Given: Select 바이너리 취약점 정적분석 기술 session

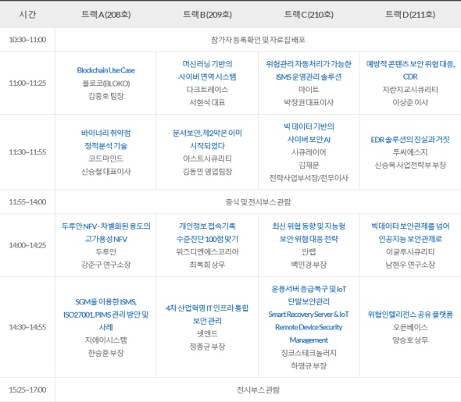Looking at the screenshot, I should pyautogui.click(x=105, y=140).
